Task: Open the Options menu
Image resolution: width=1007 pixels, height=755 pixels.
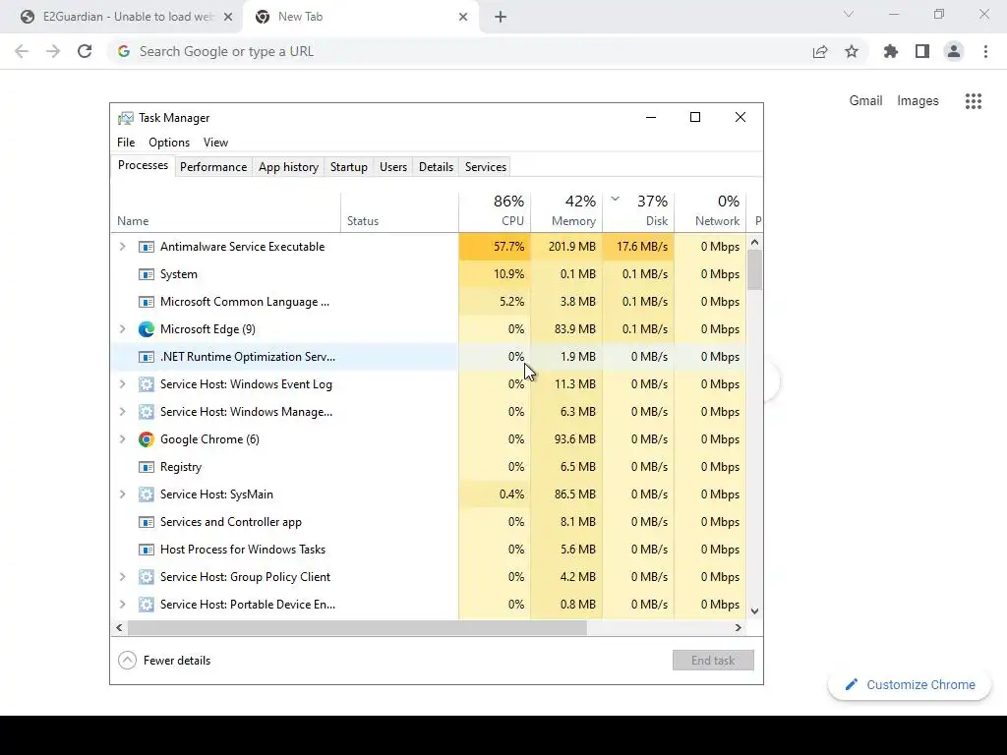Action: pos(169,143)
